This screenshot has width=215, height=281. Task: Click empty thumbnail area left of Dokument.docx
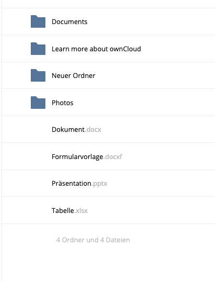point(38,129)
